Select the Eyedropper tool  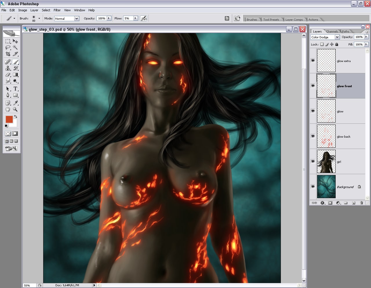coord(15,103)
